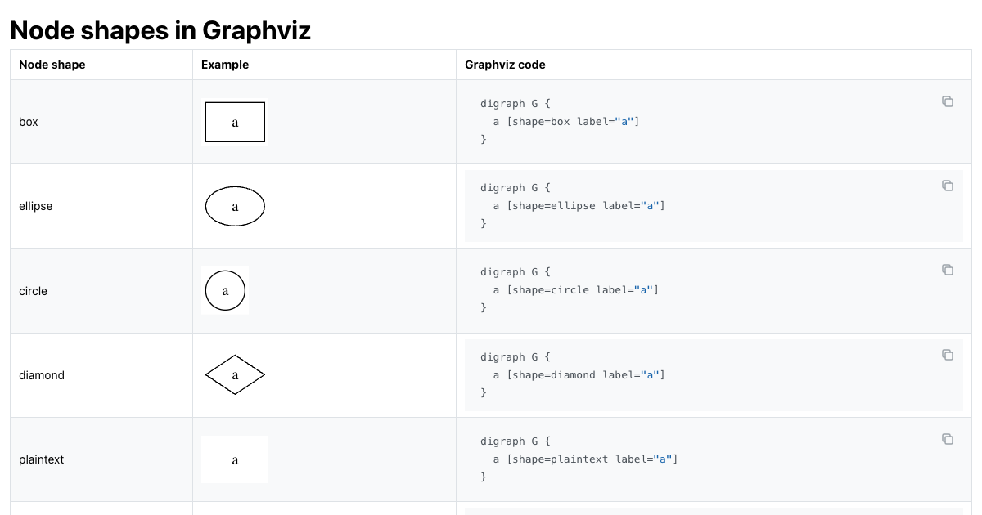Click the shape=diamond code line
The height and width of the screenshot is (515, 982).
(x=579, y=375)
